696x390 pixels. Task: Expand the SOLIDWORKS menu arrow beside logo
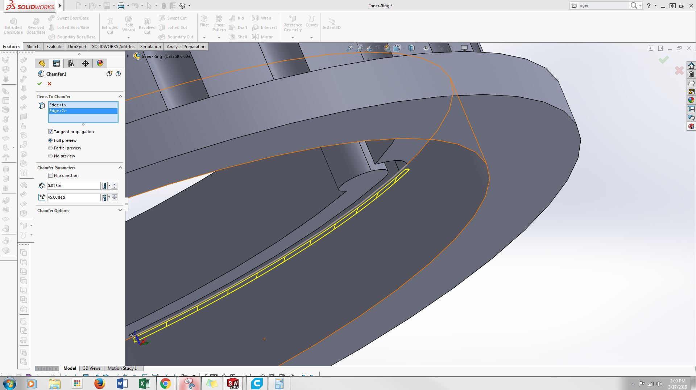(x=60, y=6)
